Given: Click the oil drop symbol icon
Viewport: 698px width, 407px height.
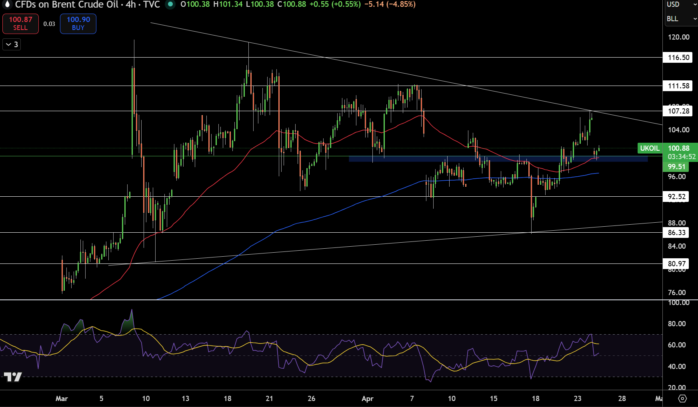Looking at the screenshot, I should click(x=7, y=4).
